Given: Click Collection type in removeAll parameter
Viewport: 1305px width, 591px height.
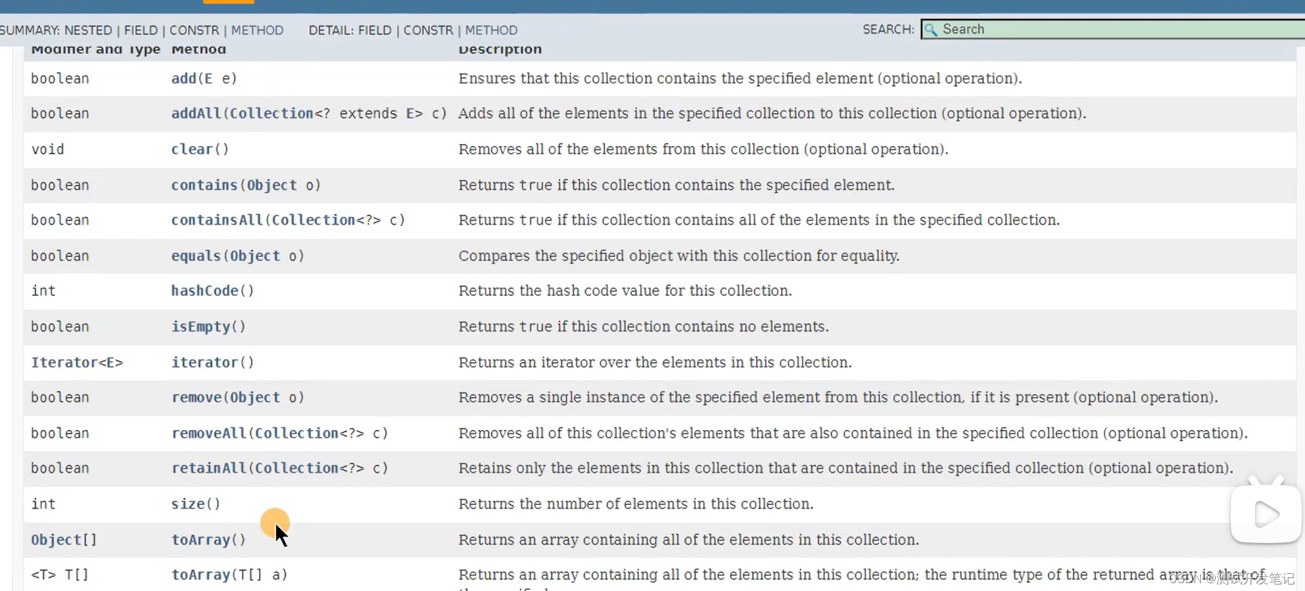Looking at the screenshot, I should (297, 433).
